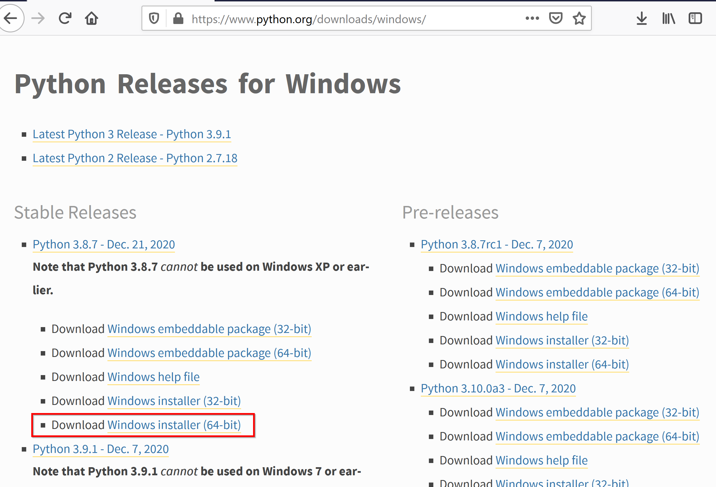Open the Library books icon

pyautogui.click(x=669, y=18)
